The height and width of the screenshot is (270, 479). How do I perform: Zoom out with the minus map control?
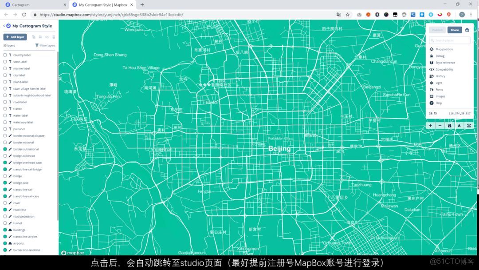pyautogui.click(x=440, y=126)
